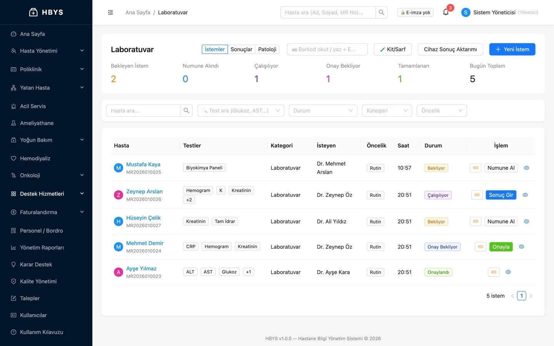This screenshot has height=346, width=554.
Task: Expand Hasta Yönetimi sidebar menu
Action: pyautogui.click(x=46, y=51)
